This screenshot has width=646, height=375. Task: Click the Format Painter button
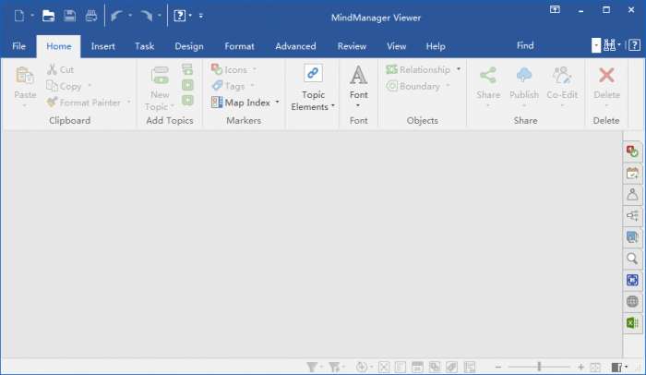coord(84,103)
